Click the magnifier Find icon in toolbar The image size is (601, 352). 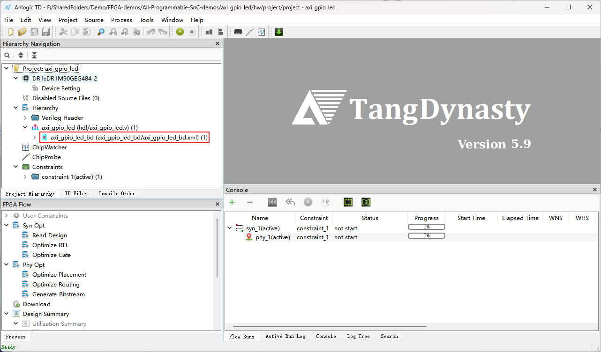(x=101, y=32)
